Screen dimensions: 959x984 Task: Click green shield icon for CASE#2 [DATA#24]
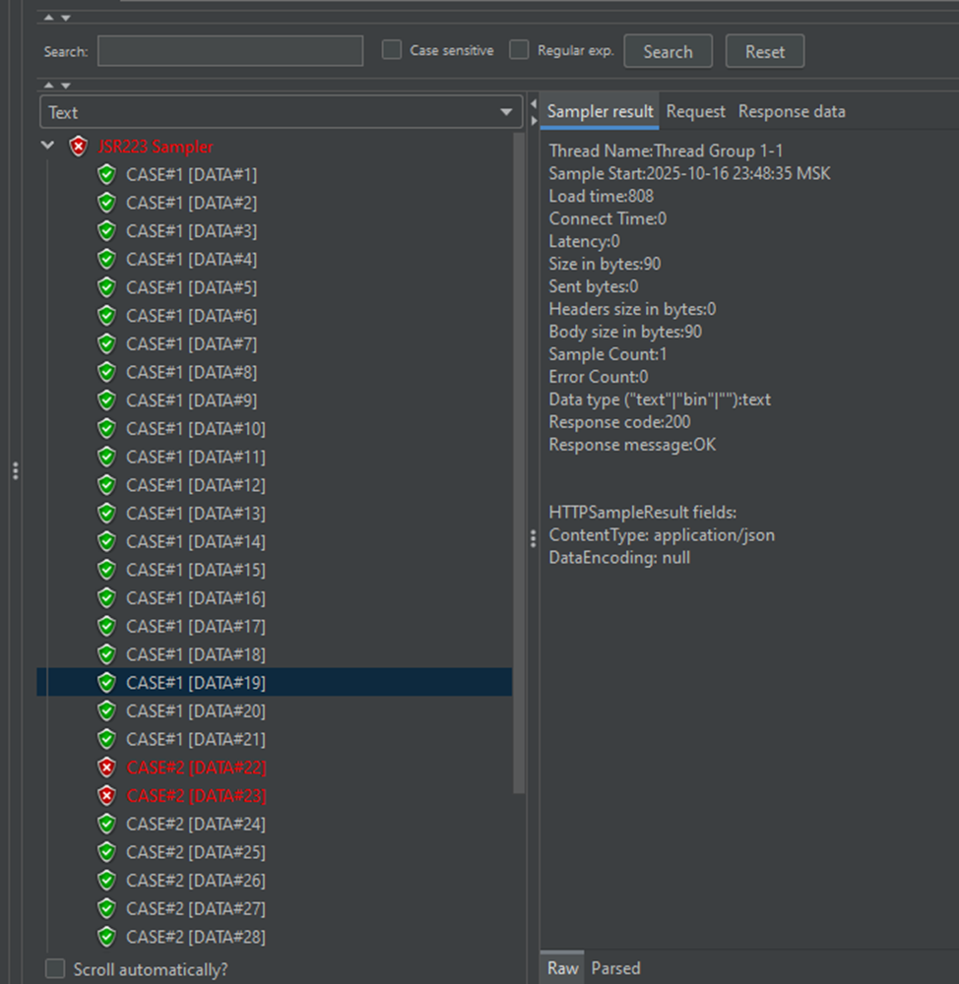106,825
